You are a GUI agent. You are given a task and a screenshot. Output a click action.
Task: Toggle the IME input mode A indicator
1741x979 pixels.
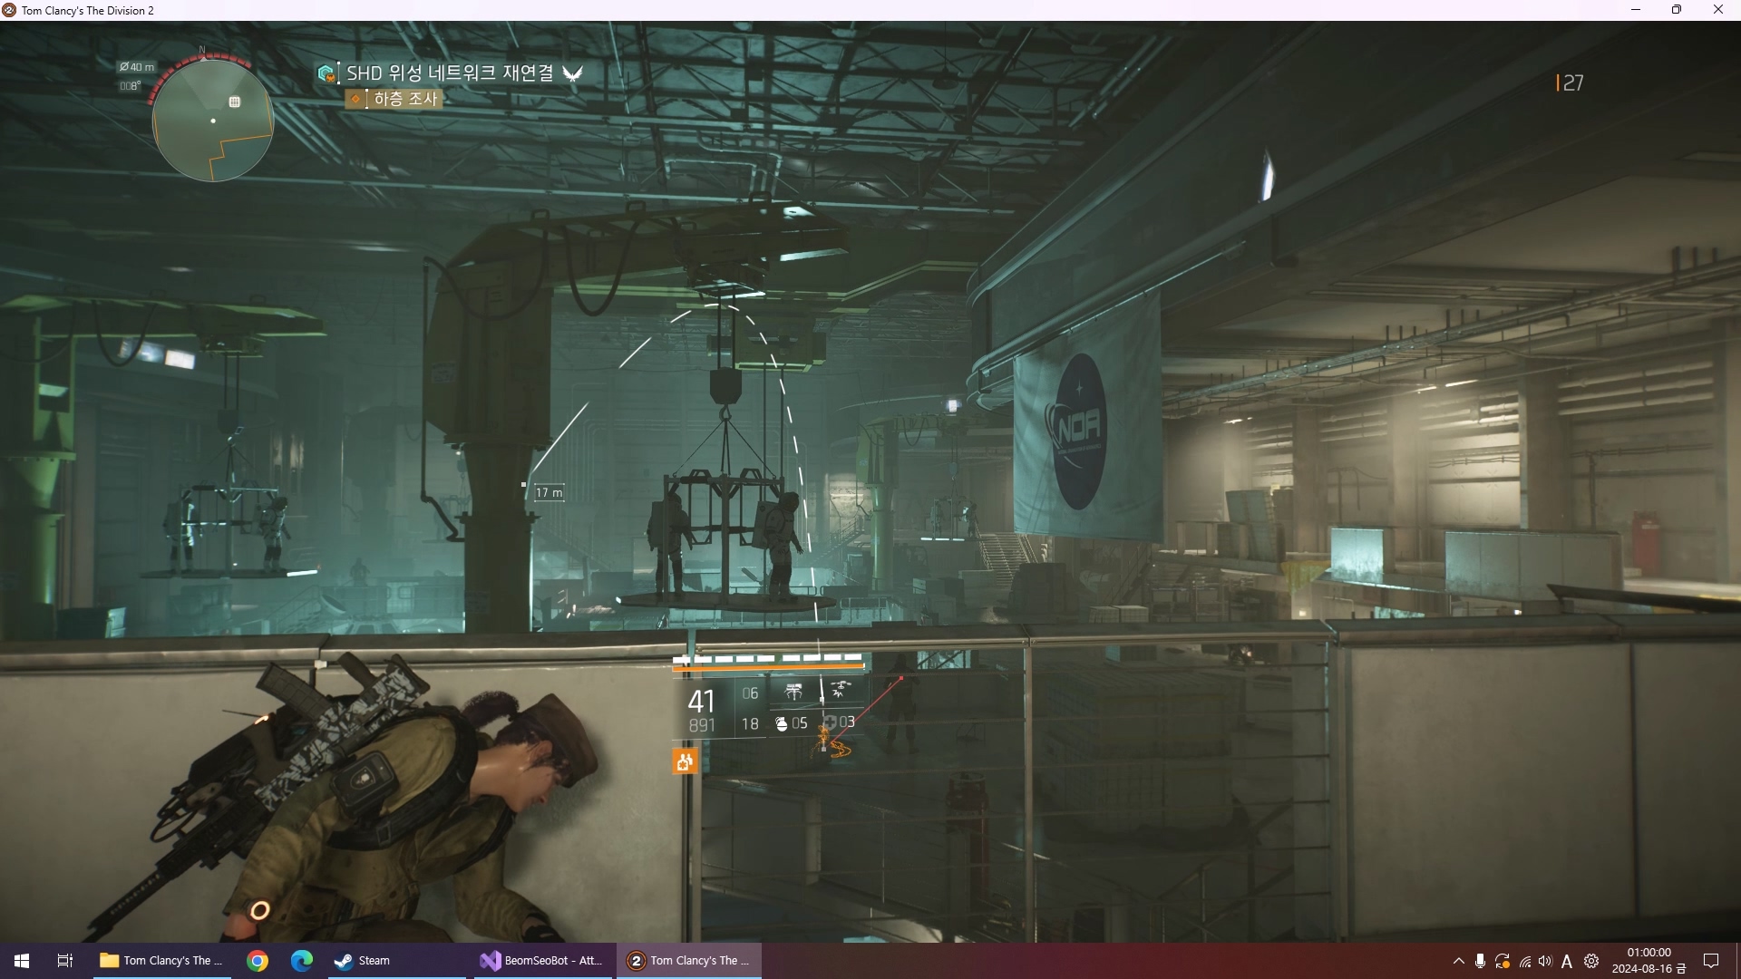pos(1567,961)
